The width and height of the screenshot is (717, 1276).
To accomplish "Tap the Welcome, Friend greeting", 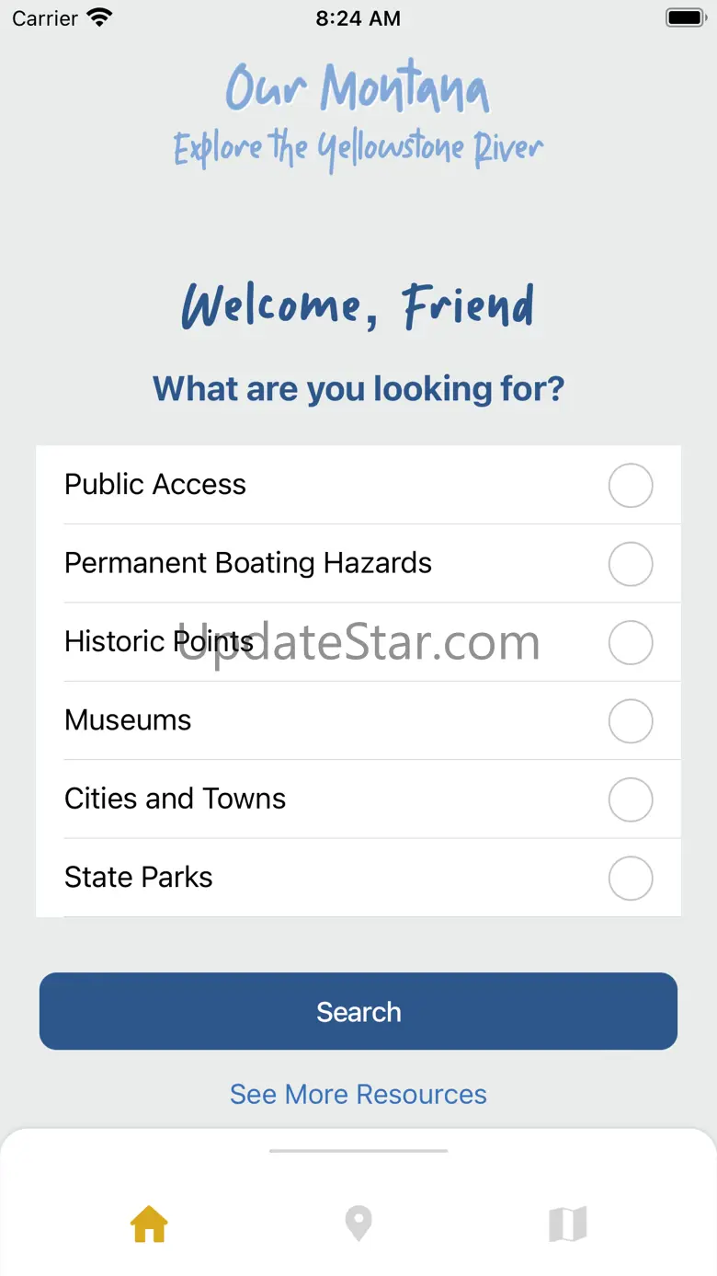I will tap(358, 306).
